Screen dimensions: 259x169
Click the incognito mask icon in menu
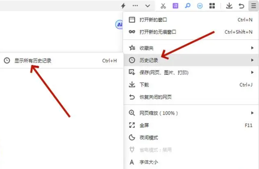(132, 32)
